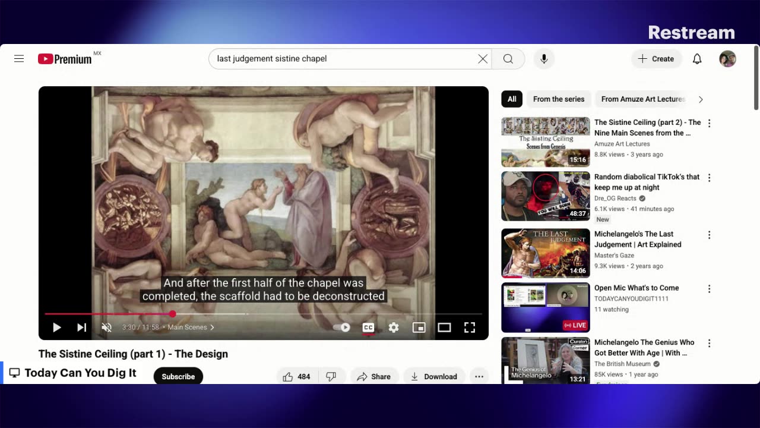Open the hamburger guide menu

(19, 59)
